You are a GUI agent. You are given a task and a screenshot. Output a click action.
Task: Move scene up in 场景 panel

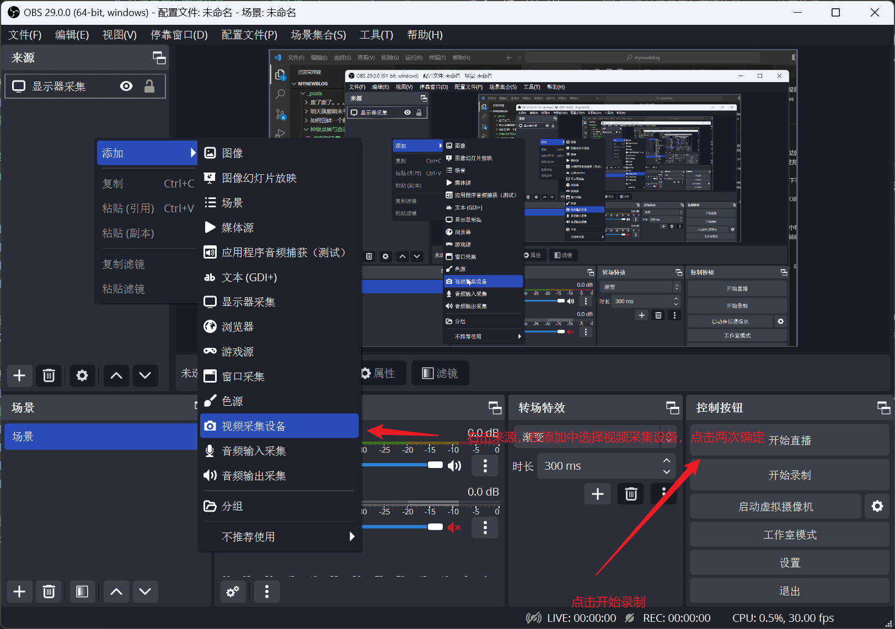tap(116, 592)
